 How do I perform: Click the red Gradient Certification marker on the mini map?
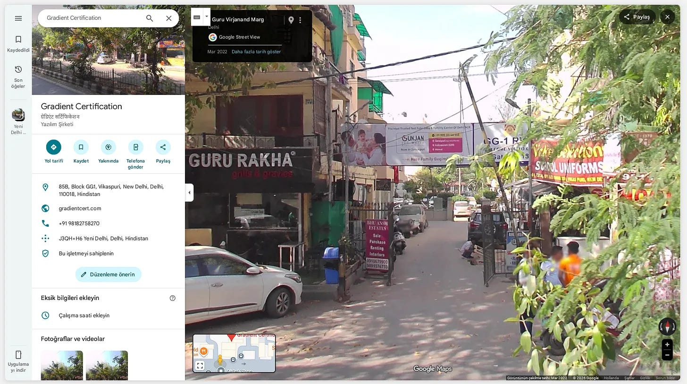(x=231, y=337)
